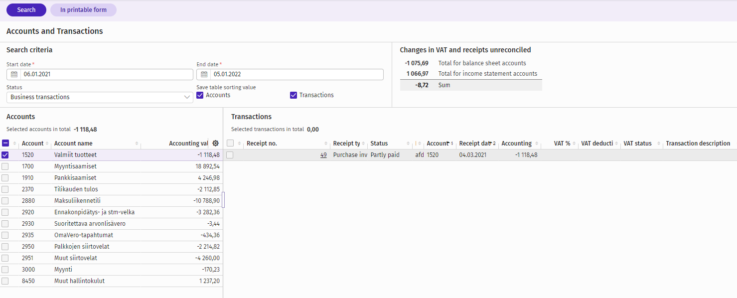The height and width of the screenshot is (298, 737).
Task: Click balance sheet total -1 075,69
Action: click(x=417, y=63)
